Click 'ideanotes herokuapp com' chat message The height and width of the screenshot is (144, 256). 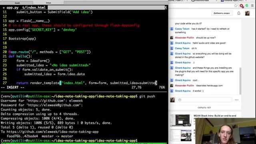(209, 86)
